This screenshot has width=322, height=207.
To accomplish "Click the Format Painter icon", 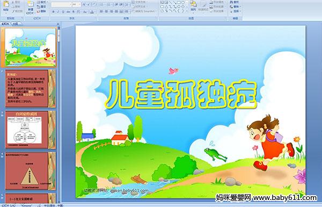I will point(17,11).
